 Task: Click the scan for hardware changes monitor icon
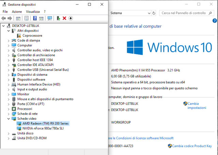(50, 18)
